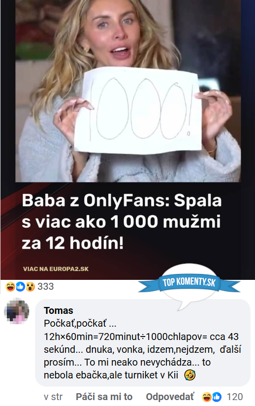Click VIAC NA EUROPA2.SK text
Image resolution: width=255 pixels, height=406 pixels.
point(56,269)
